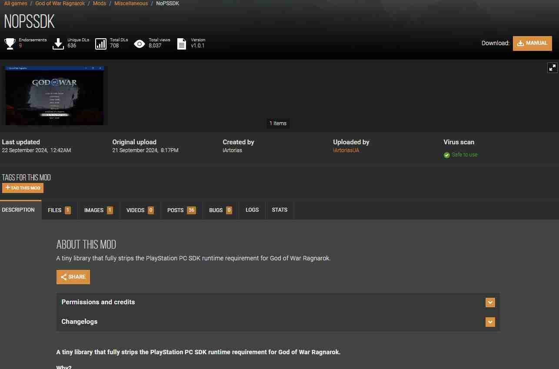This screenshot has height=369, width=559.
Task: Open uploader profile iArtoriasUA
Action: click(346, 150)
